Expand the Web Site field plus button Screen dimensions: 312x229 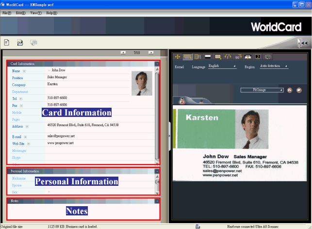(29, 144)
